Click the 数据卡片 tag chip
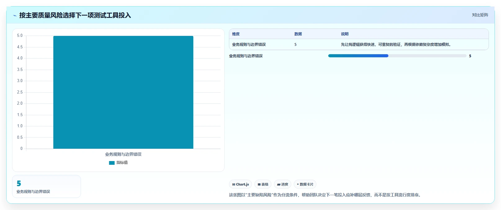The image size is (501, 210). point(305,184)
